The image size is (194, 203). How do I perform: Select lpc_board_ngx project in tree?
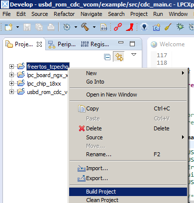[x=47, y=75]
